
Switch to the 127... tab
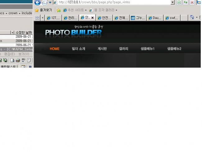click(53, 18)
